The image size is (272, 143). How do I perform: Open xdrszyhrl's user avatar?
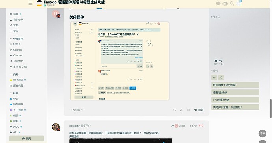point(56,127)
